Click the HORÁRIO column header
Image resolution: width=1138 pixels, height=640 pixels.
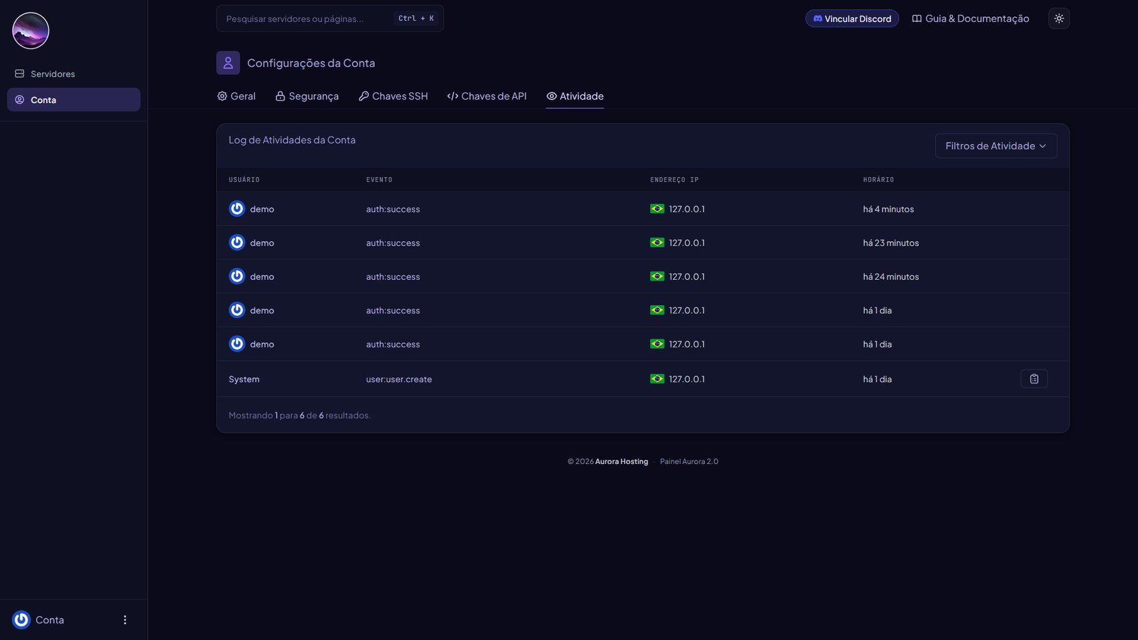tap(878, 179)
